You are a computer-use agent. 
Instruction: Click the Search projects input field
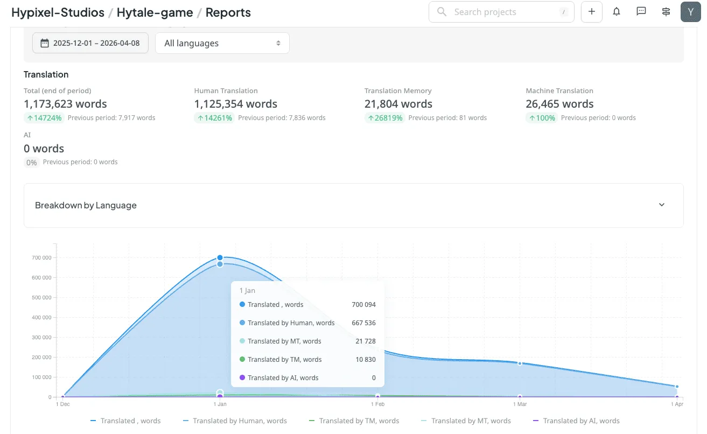pyautogui.click(x=501, y=11)
